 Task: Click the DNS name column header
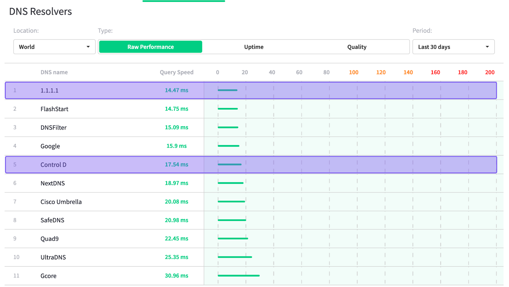pyautogui.click(x=54, y=72)
